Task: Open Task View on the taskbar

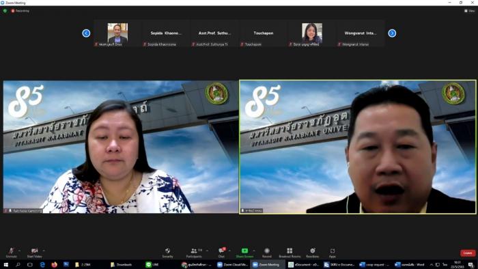Action: click(30, 265)
